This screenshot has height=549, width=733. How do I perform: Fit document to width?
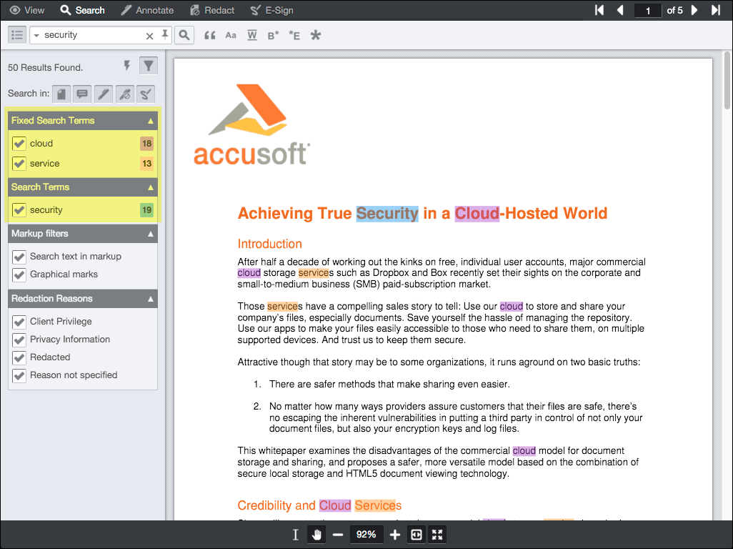[416, 535]
